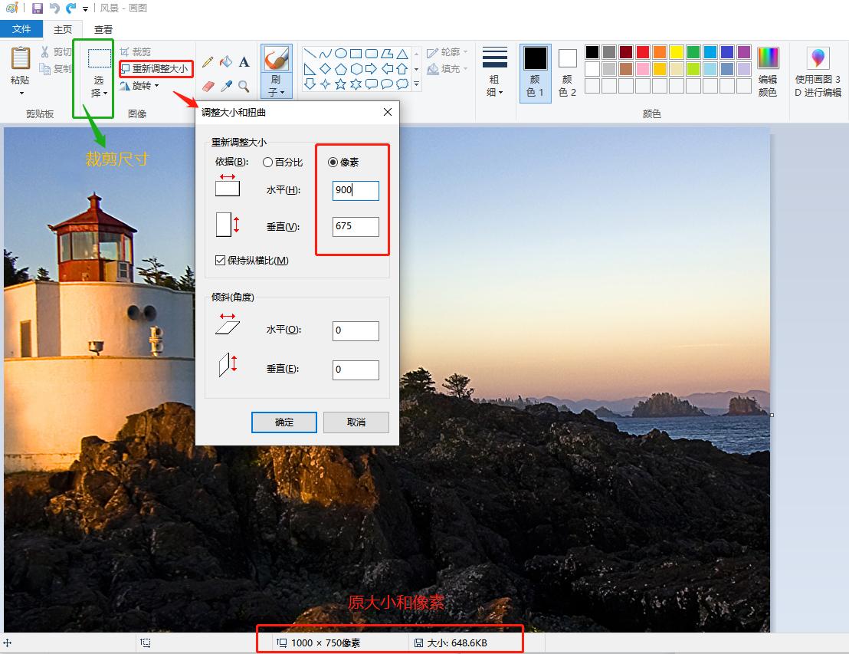Select the Pencil tool
Screen dimensions: 849x654
208,62
